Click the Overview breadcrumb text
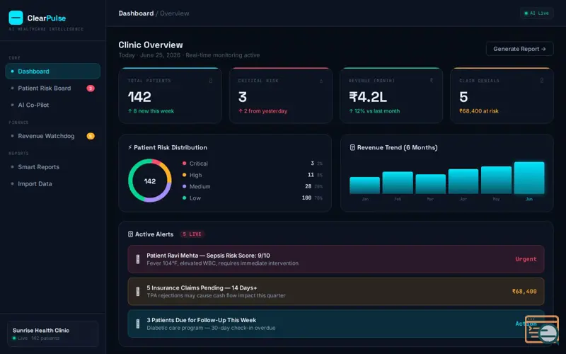Screen dimensions: 566x354 (174, 13)
